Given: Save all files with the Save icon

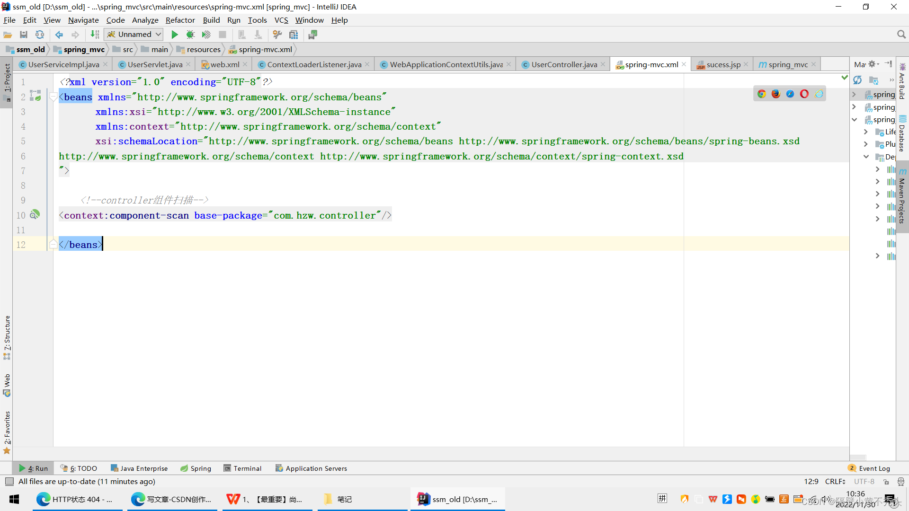Looking at the screenshot, I should (24, 34).
